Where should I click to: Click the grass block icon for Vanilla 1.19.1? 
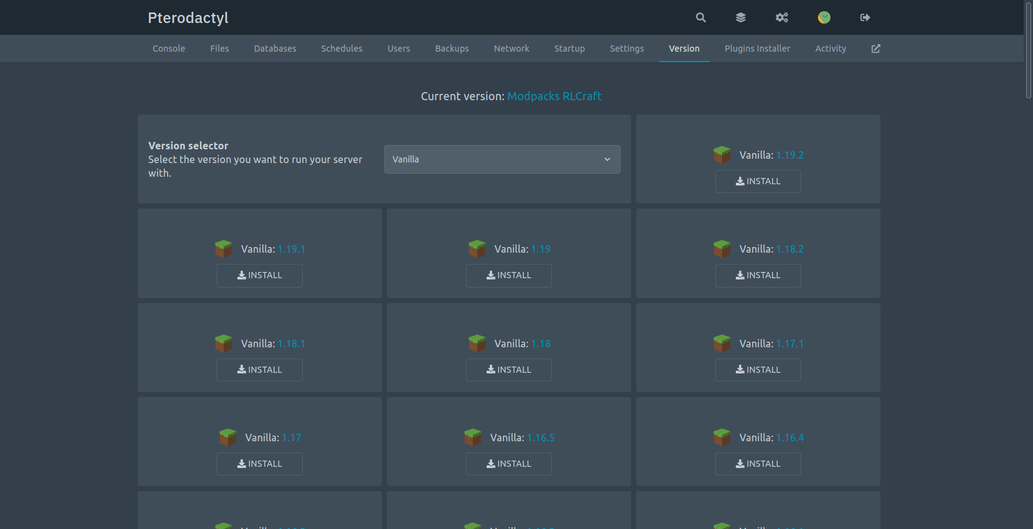point(224,249)
